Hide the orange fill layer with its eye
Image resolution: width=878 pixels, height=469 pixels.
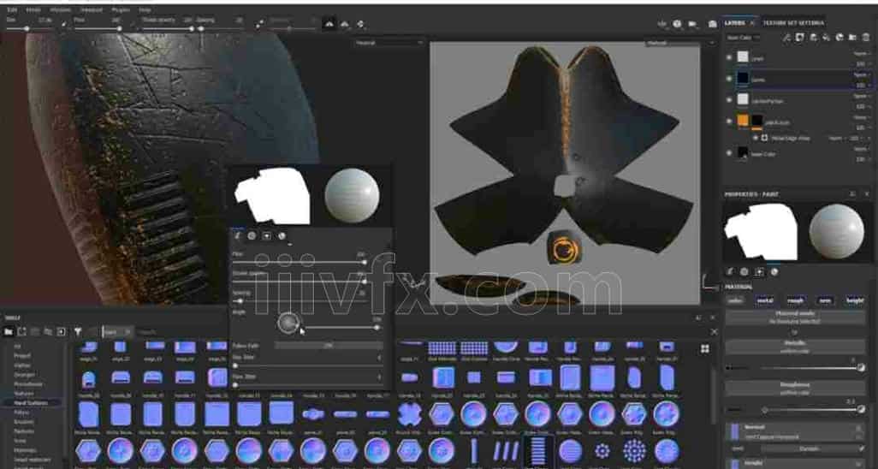(729, 121)
